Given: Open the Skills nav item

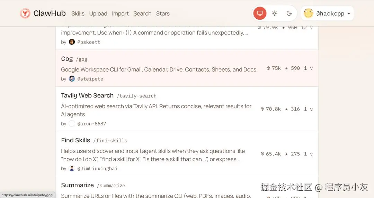Looking at the screenshot, I should 78,13.
